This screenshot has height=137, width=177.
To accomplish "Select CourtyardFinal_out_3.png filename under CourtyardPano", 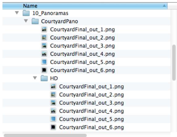I will (x=82, y=46).
